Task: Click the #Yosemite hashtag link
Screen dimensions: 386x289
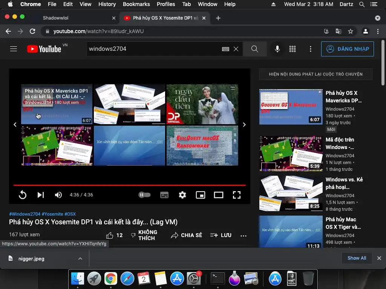Action: (x=52, y=214)
